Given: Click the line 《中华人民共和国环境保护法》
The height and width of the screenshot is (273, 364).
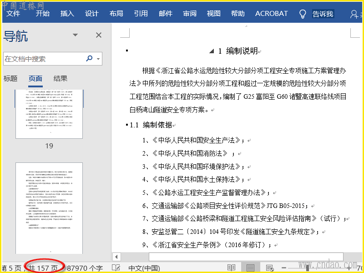Looking at the screenshot, I should pos(196,167).
